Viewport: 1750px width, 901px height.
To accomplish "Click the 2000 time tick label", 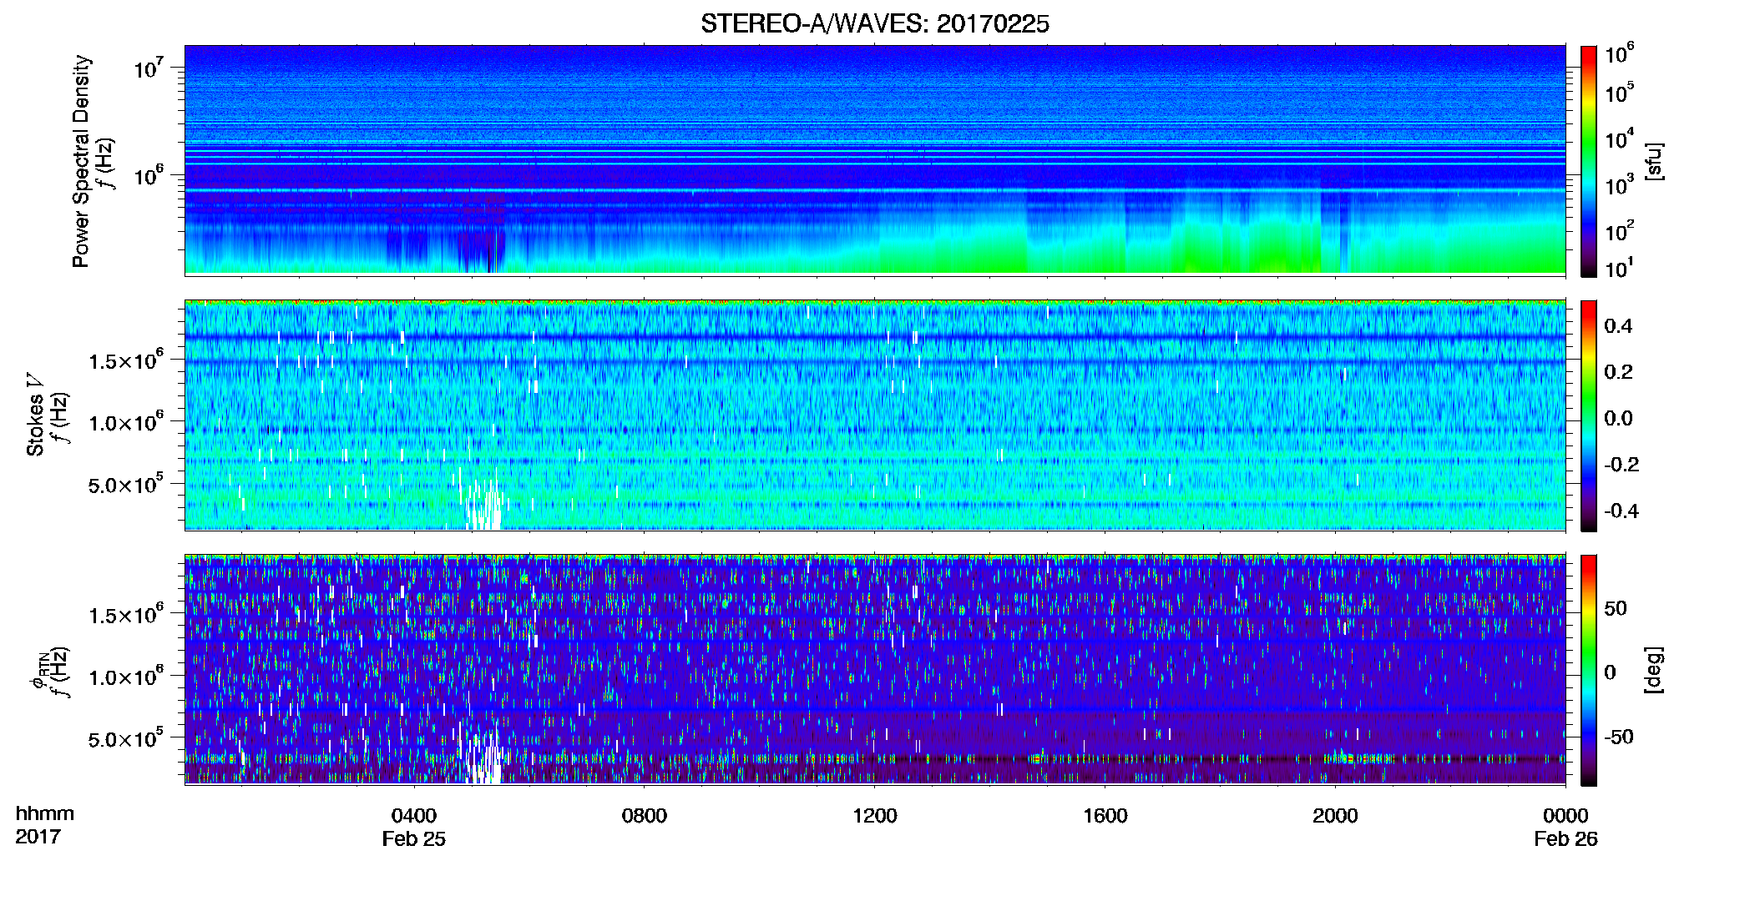I will pos(1335,815).
